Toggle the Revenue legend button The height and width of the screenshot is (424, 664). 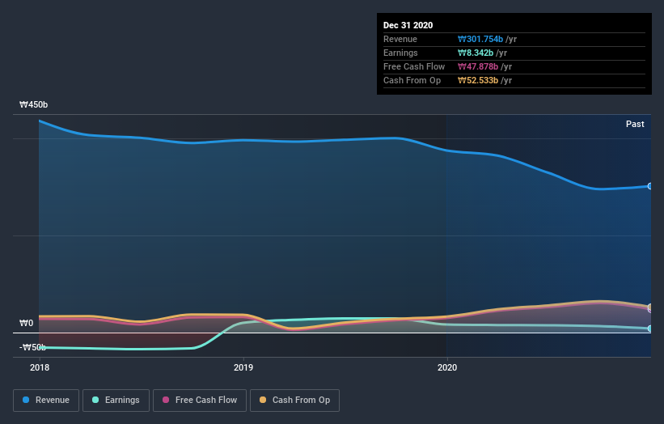click(x=46, y=401)
